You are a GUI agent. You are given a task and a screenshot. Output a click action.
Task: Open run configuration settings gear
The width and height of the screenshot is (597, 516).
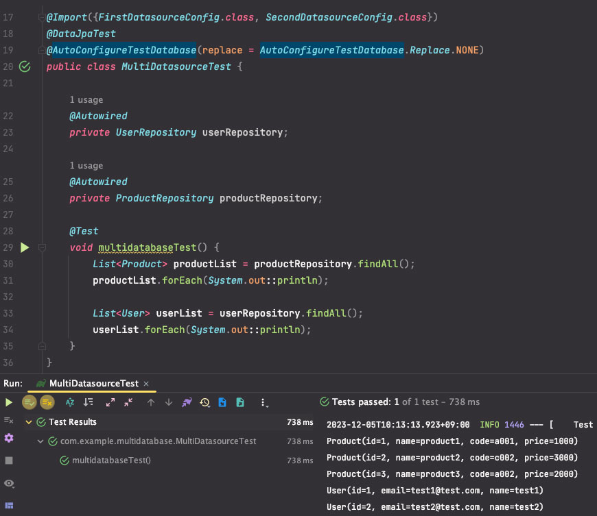9,438
